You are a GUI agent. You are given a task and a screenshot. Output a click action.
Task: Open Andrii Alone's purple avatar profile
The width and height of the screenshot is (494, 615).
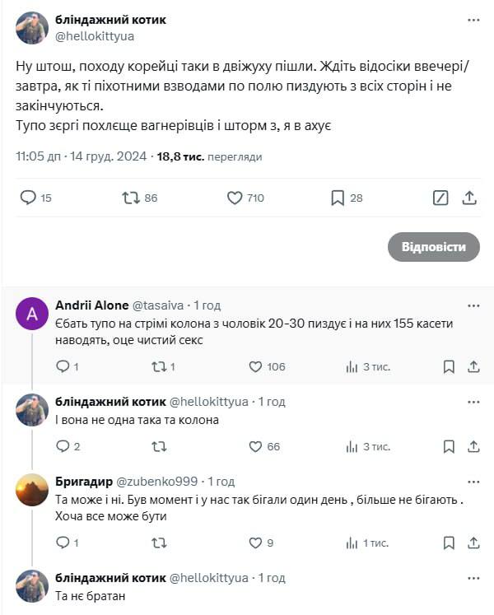[31, 314]
